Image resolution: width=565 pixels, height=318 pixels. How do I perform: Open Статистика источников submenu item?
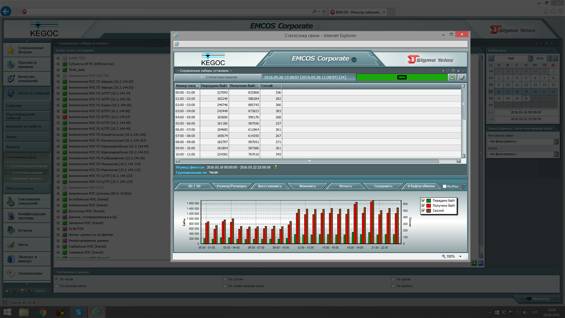tap(29, 166)
